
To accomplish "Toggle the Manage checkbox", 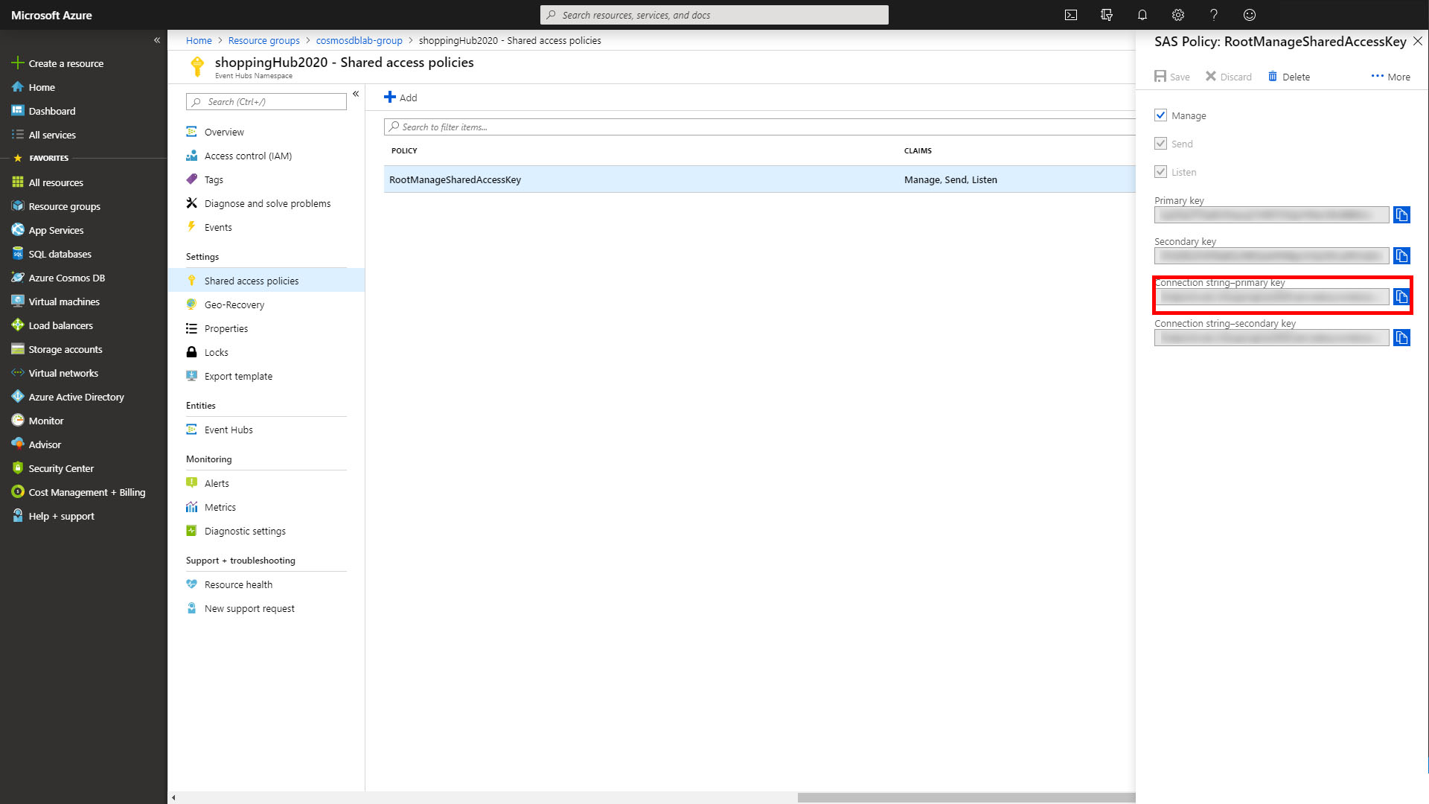I will click(x=1160, y=115).
